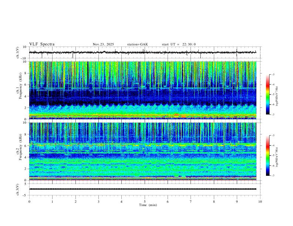Click the "-10" tick on ch.1(V) axis

pyautogui.click(x=24, y=58)
